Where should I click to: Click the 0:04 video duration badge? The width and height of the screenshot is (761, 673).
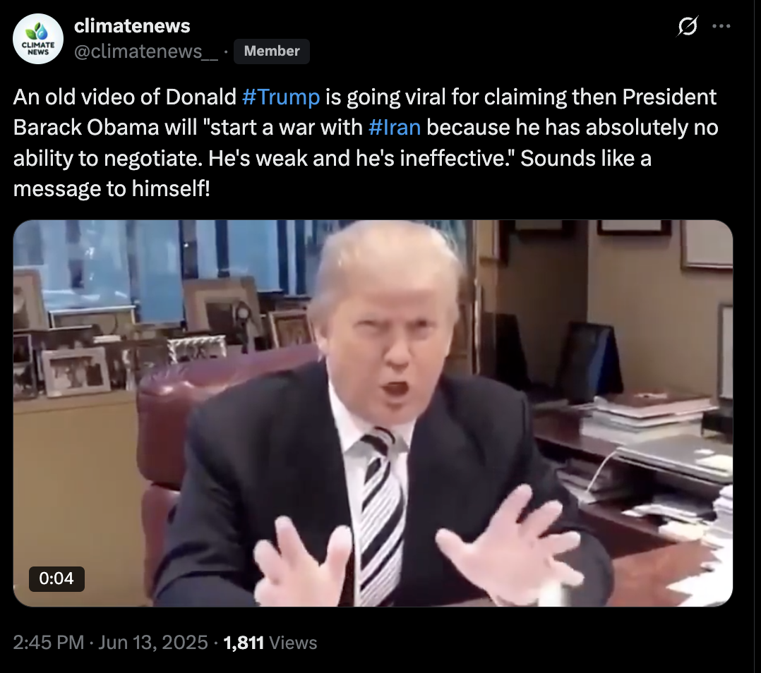[x=56, y=578]
